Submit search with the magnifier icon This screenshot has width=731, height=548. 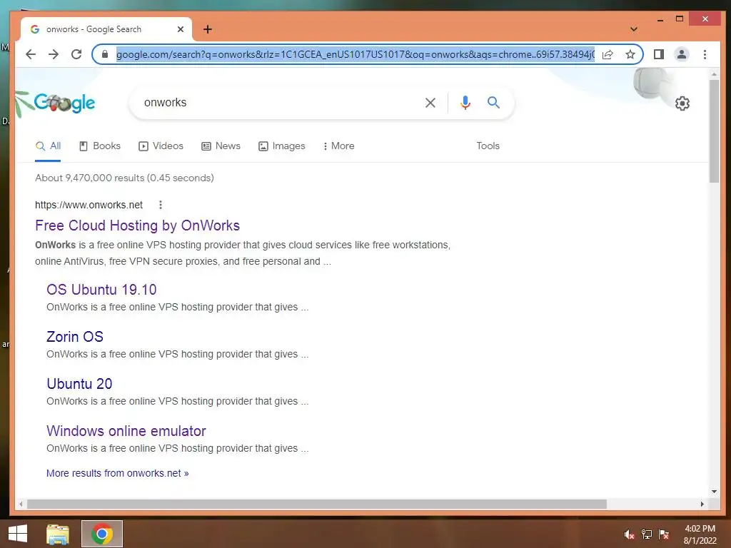493,103
